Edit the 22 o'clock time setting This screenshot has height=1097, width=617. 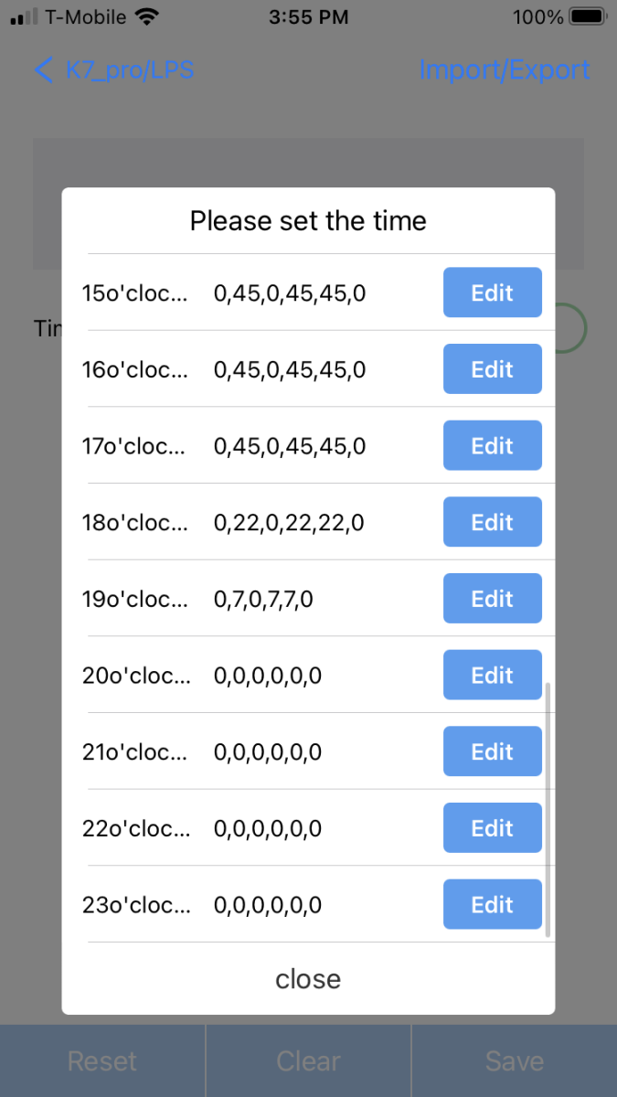(493, 828)
